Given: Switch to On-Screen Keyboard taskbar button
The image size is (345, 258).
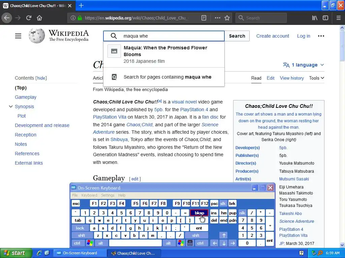Looking at the screenshot, I should (80, 253).
